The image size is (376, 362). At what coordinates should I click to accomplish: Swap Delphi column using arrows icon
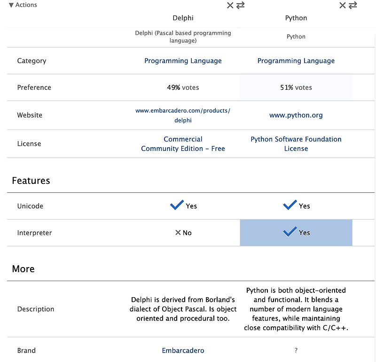240,5
